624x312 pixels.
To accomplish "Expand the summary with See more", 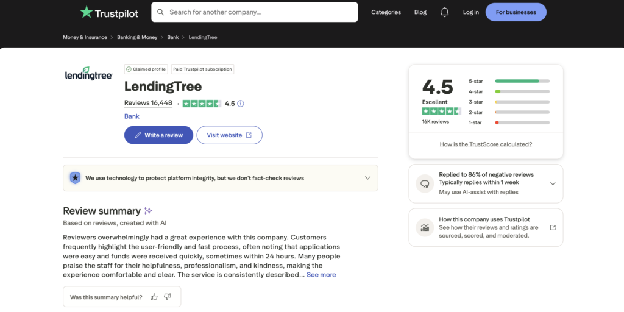I will pyautogui.click(x=321, y=275).
